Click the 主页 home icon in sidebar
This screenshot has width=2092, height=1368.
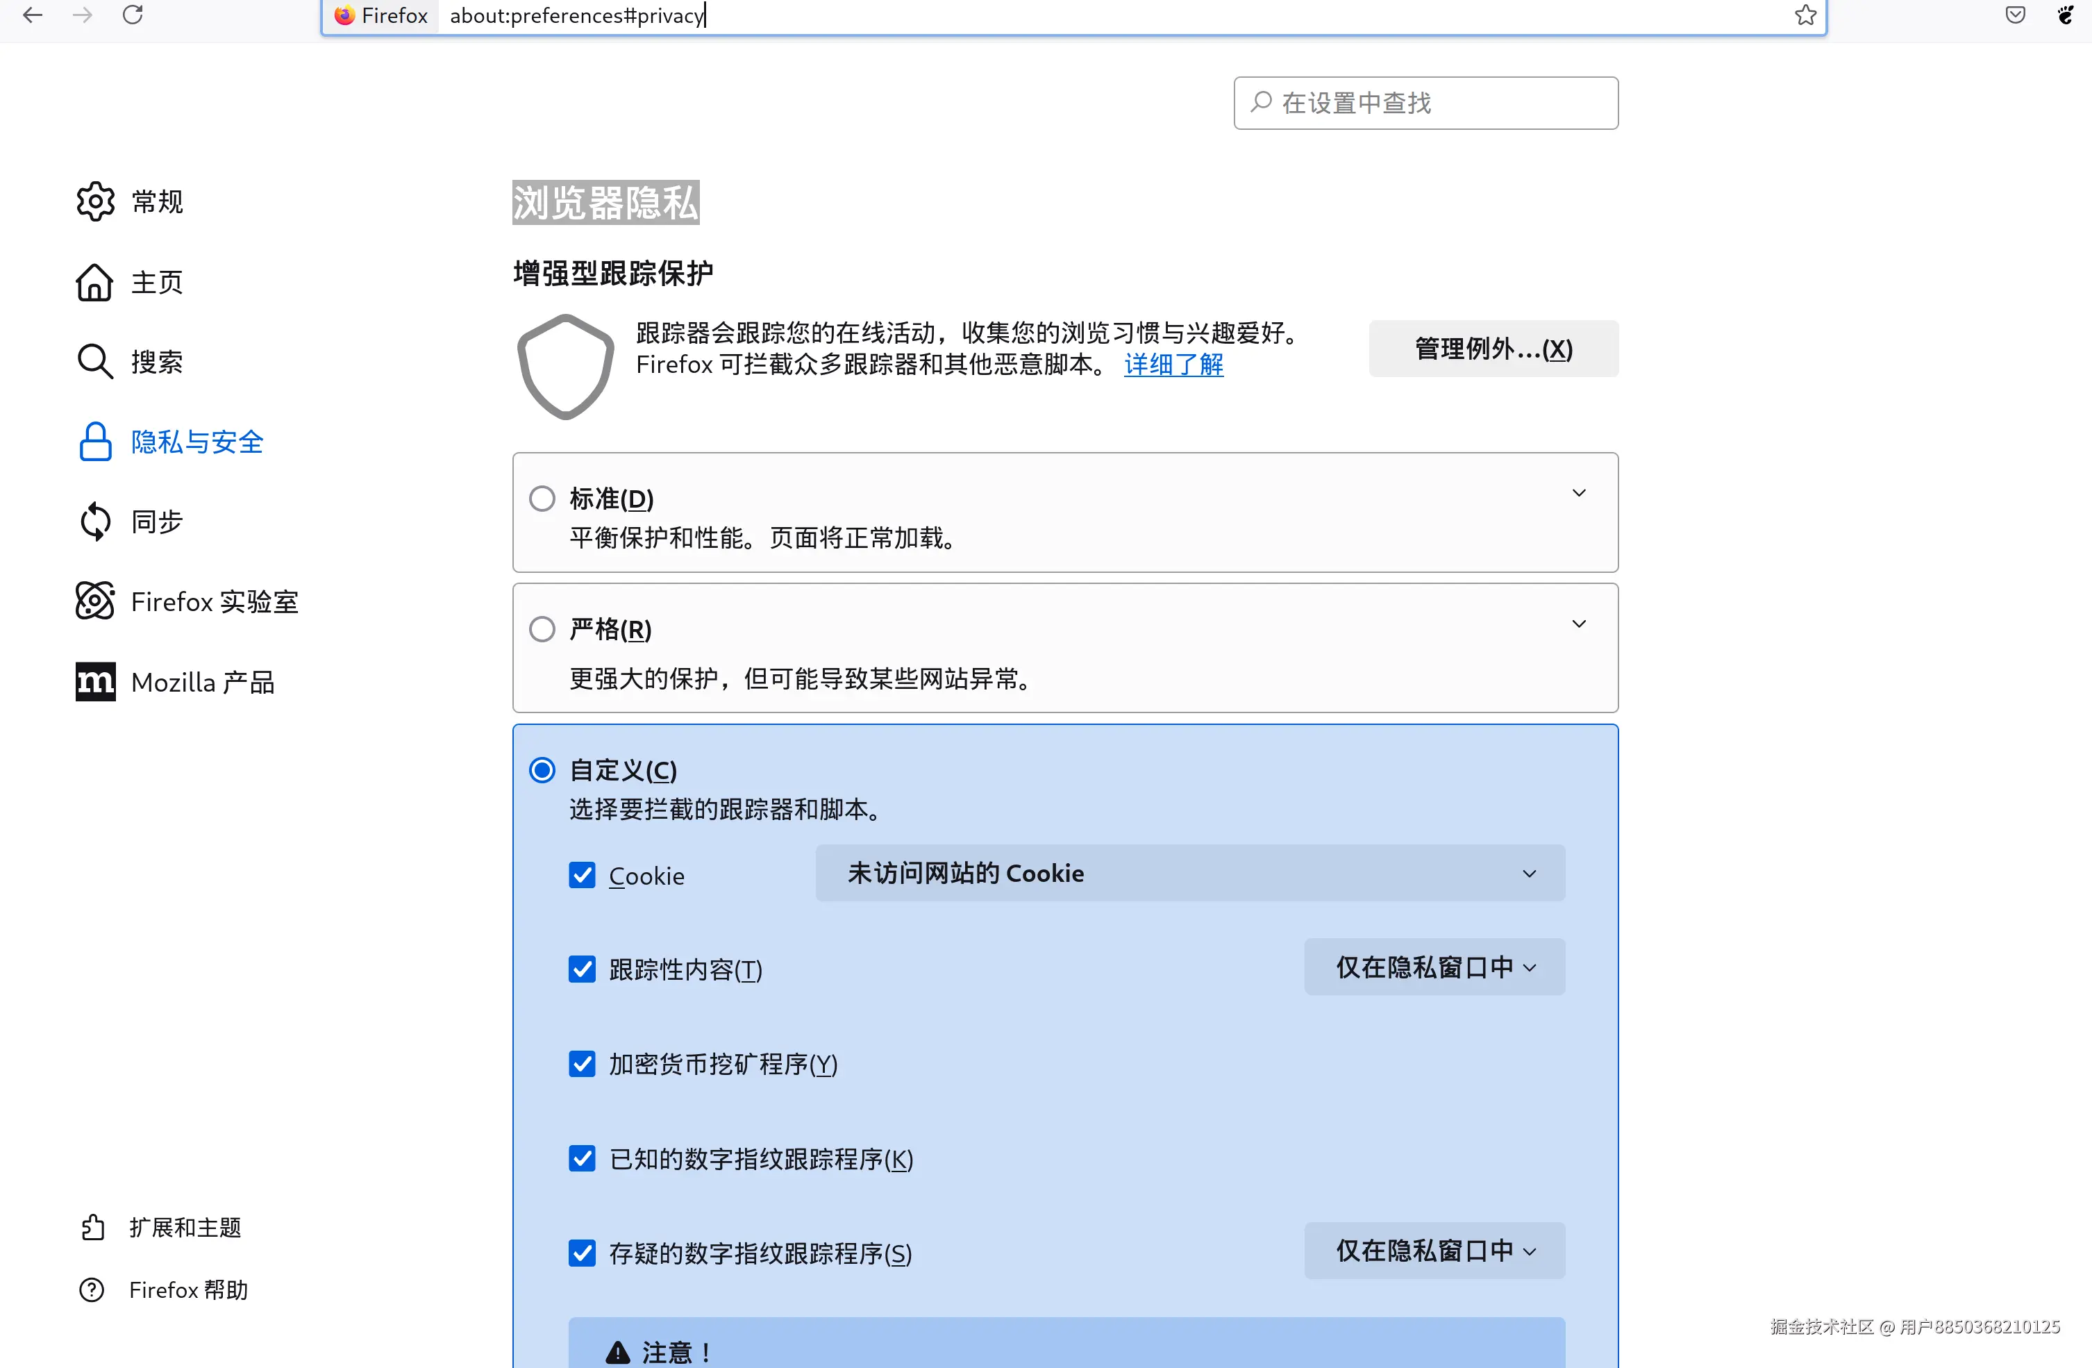pyautogui.click(x=95, y=282)
